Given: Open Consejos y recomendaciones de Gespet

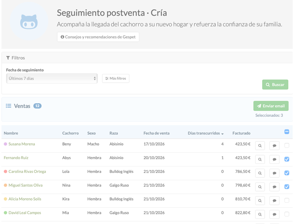Looking at the screenshot, I should pyautogui.click(x=98, y=37).
